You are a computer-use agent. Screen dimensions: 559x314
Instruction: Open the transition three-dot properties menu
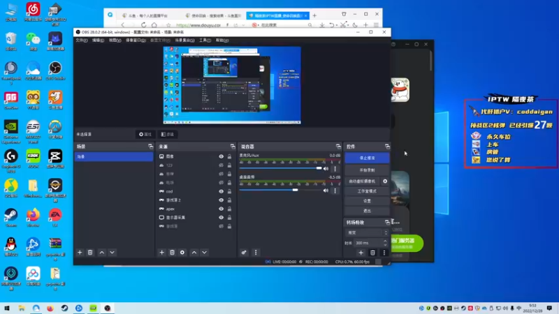(384, 253)
